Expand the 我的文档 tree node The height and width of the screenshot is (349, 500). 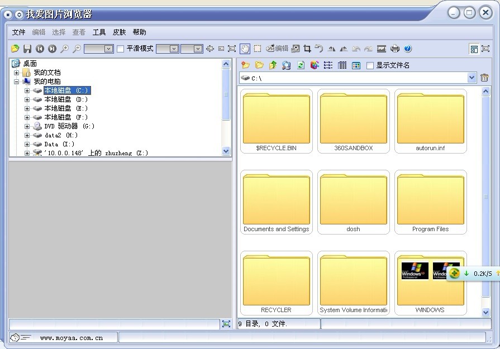pos(17,73)
